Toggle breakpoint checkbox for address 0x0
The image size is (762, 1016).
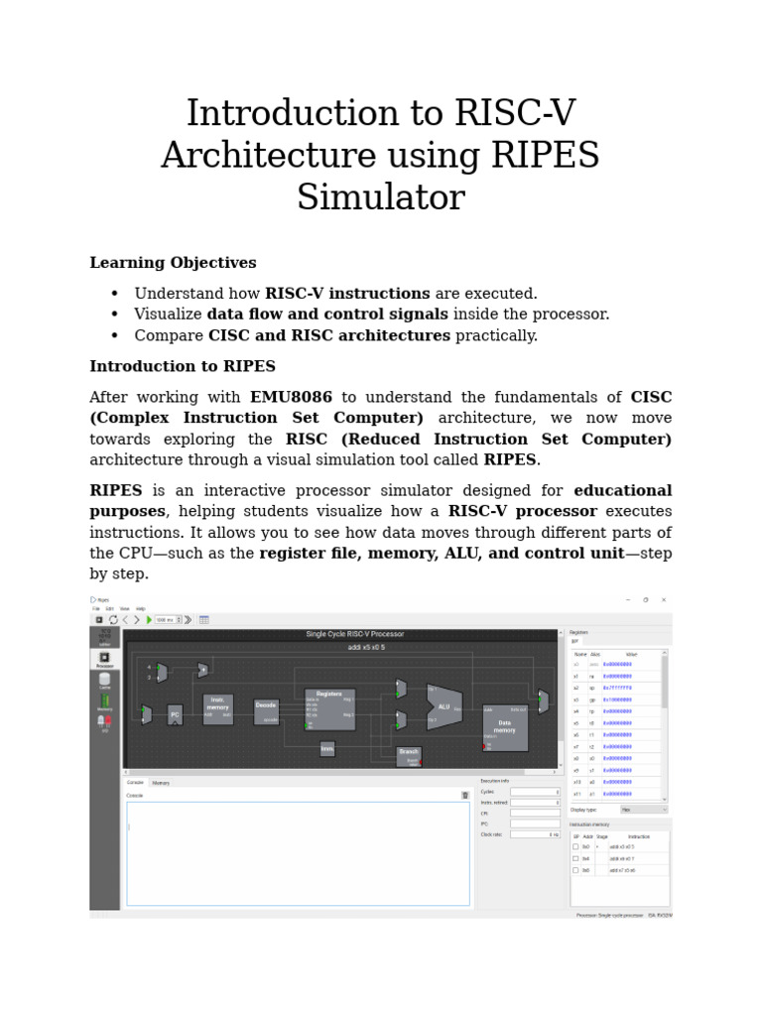(x=575, y=847)
